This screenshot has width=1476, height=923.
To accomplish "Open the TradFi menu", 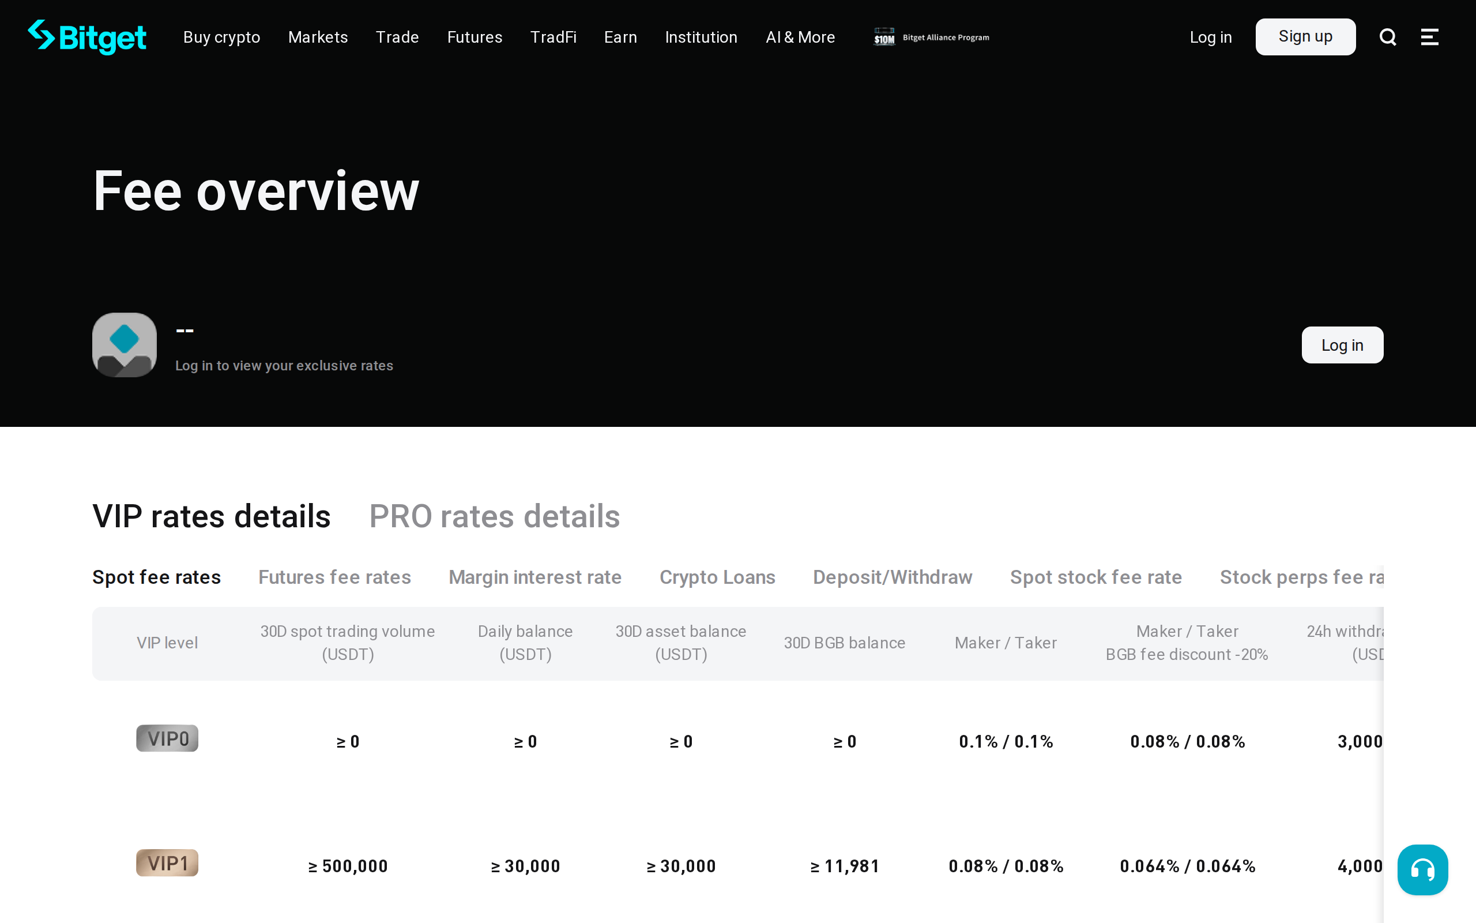I will (x=553, y=37).
